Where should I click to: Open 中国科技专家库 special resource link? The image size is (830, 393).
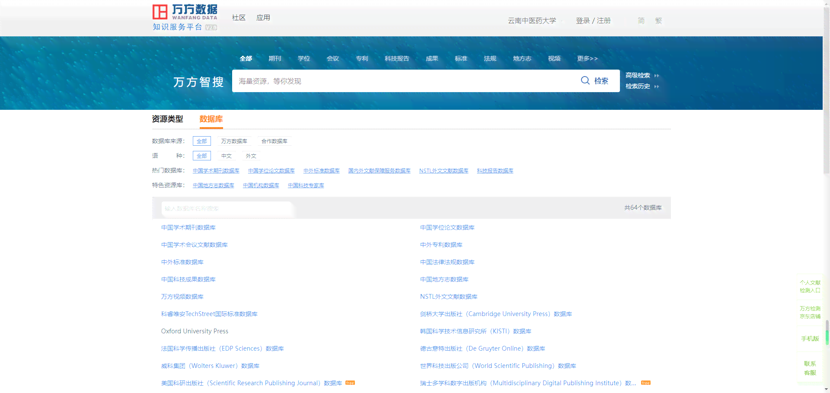coord(306,185)
